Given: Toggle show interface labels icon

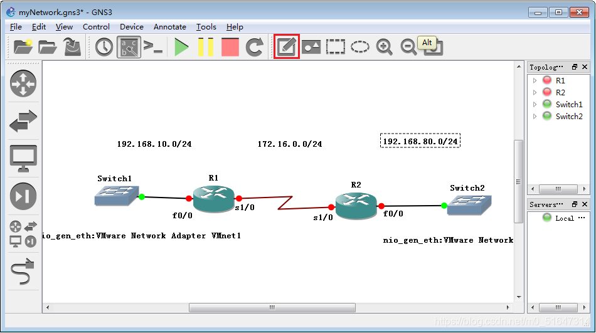Looking at the screenshot, I should pos(129,47).
